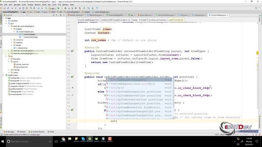Click the ic_check_black_24dp gutter icon

pos(72,95)
